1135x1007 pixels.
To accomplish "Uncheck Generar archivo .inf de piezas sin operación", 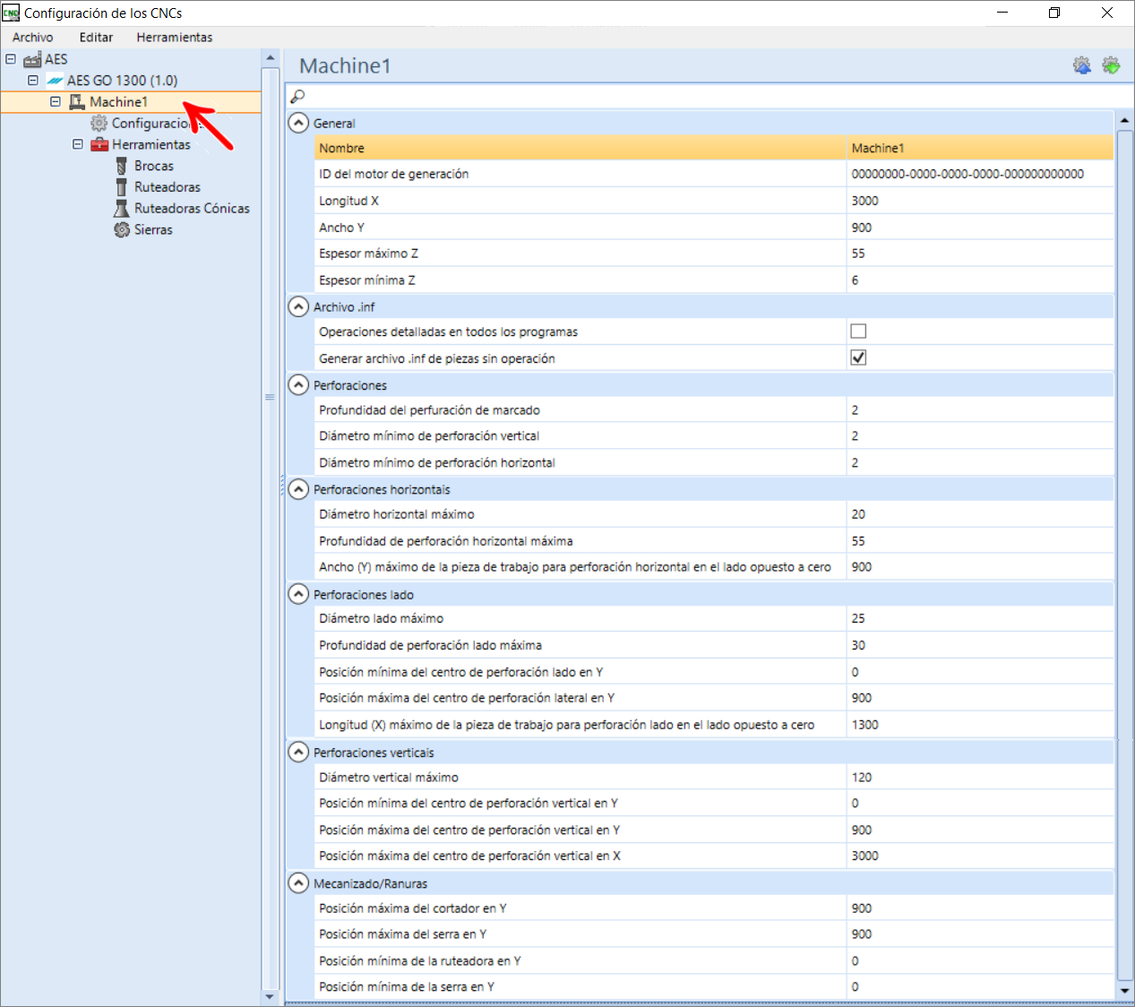I will coord(858,357).
